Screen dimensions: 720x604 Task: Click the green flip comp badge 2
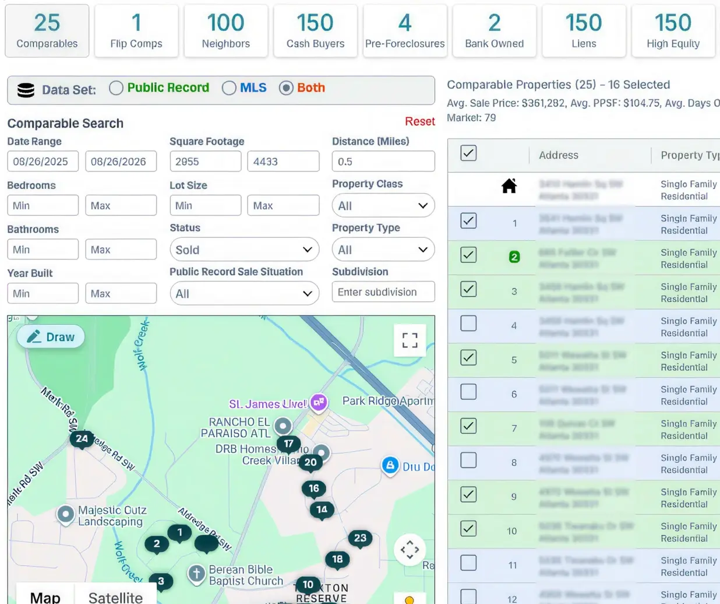514,257
